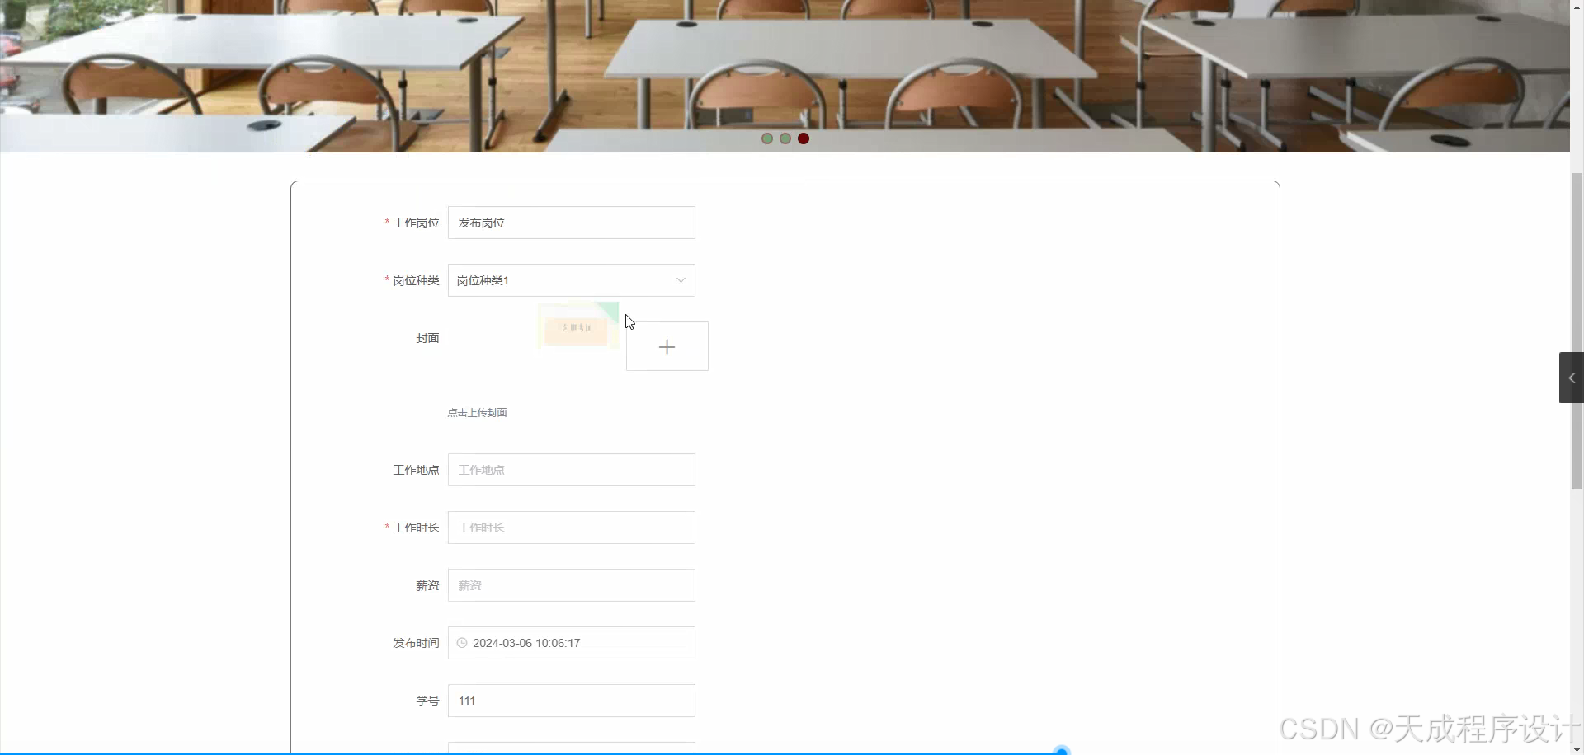Image resolution: width=1584 pixels, height=755 pixels.
Task: Click the 点击上传封面 hint text
Action: (x=477, y=412)
